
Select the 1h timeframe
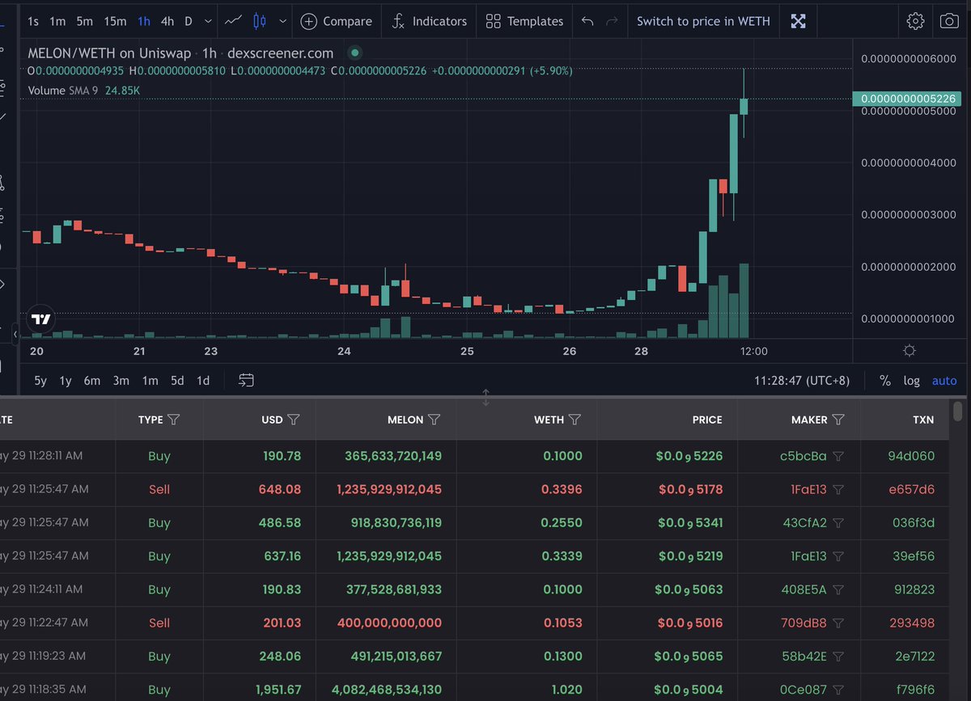143,21
